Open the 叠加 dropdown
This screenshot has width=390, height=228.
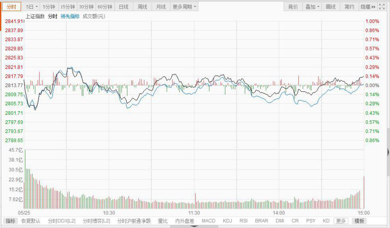coord(312,7)
